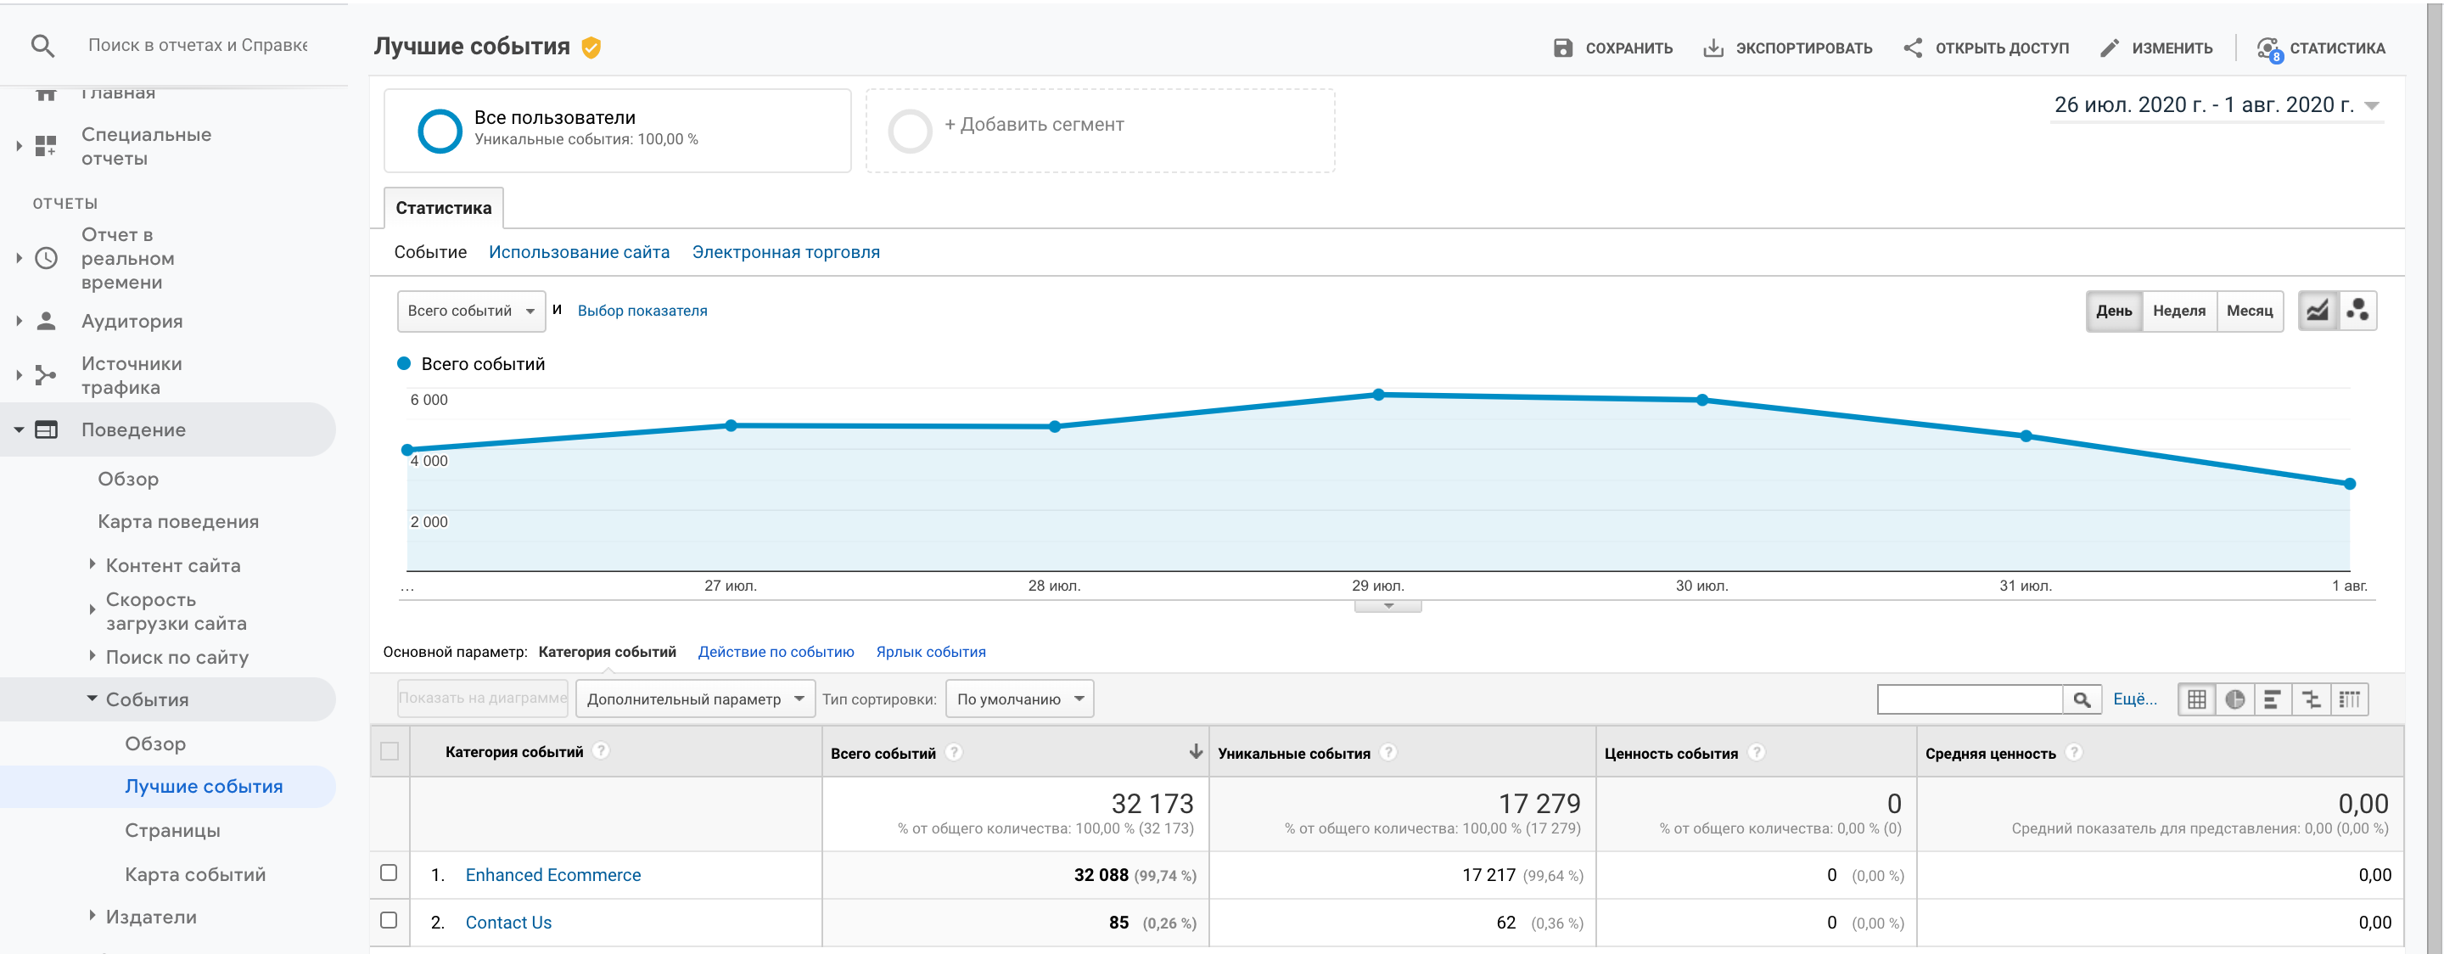Open Карта событий in sidebar

pyautogui.click(x=195, y=874)
